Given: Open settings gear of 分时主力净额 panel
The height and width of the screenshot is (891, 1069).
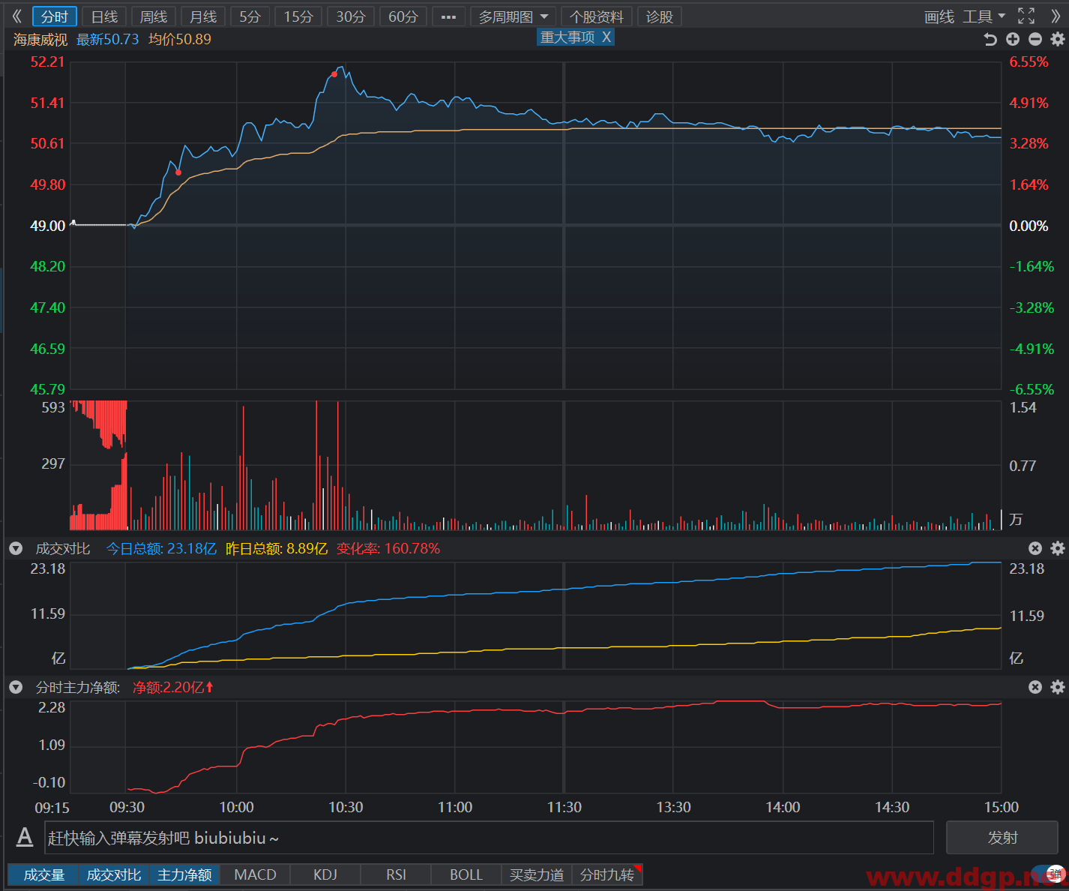Looking at the screenshot, I should click(x=1058, y=687).
